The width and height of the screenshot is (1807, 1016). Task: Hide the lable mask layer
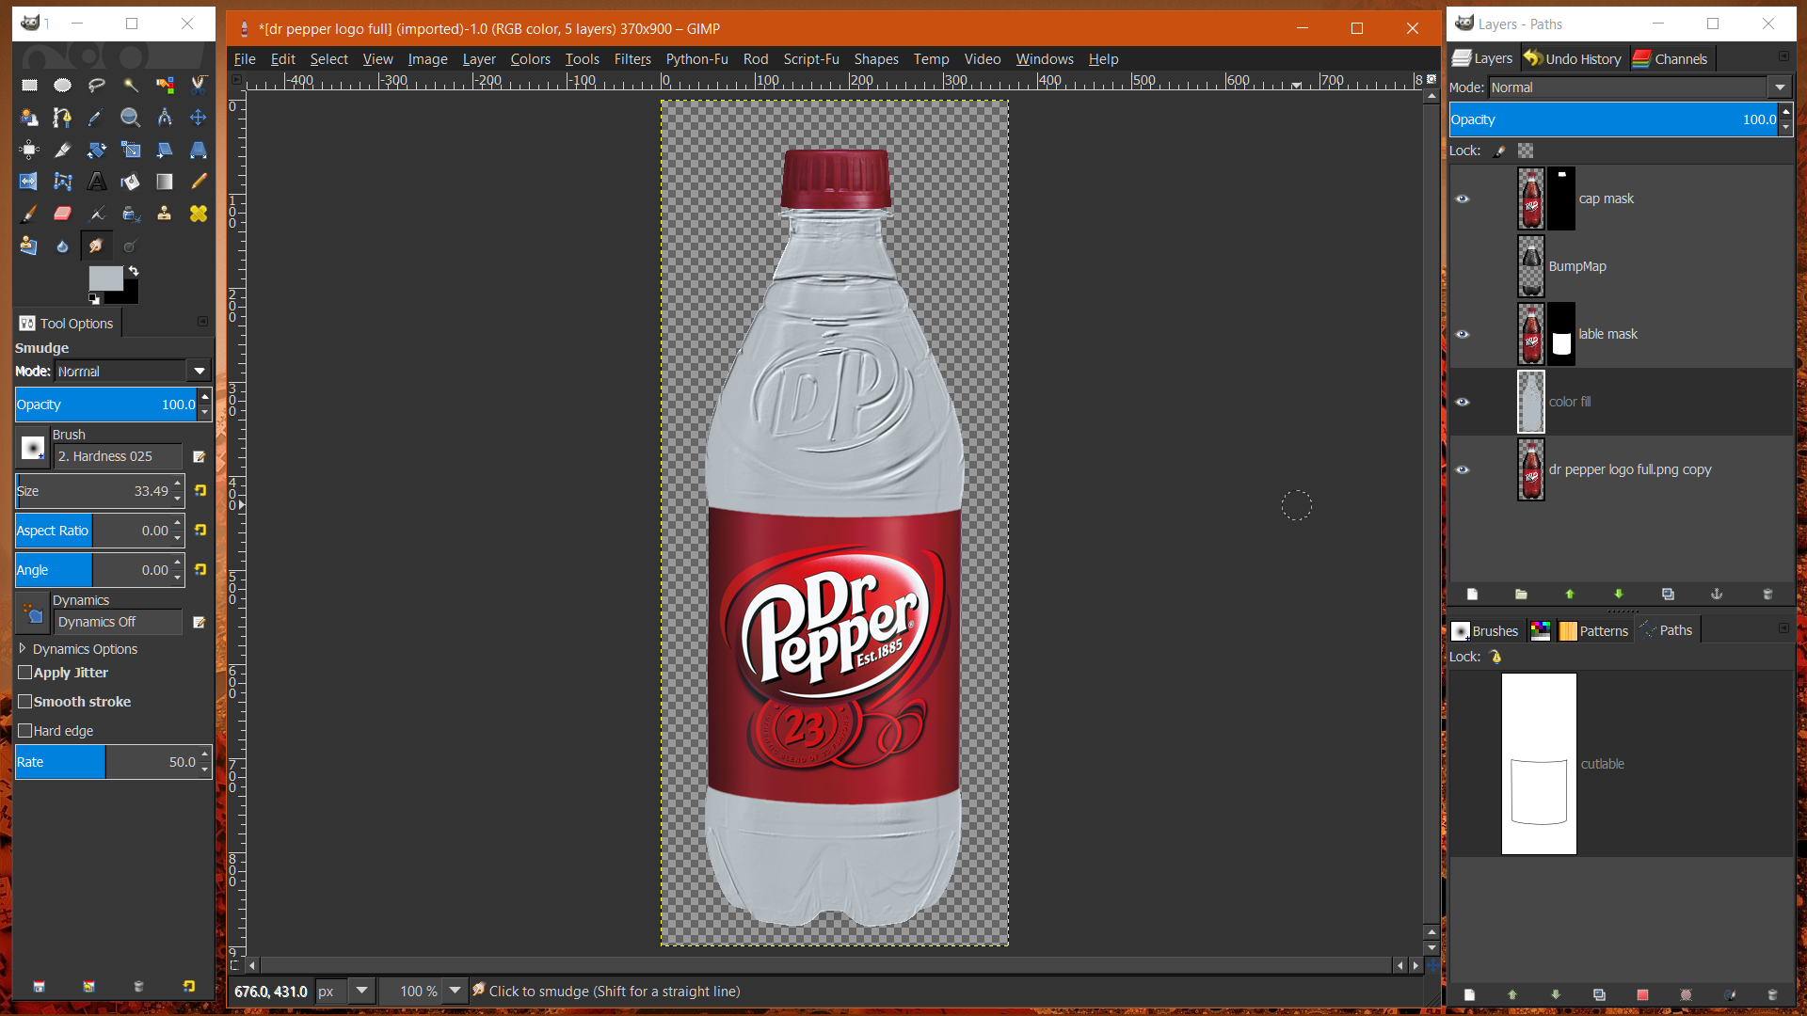(1463, 334)
